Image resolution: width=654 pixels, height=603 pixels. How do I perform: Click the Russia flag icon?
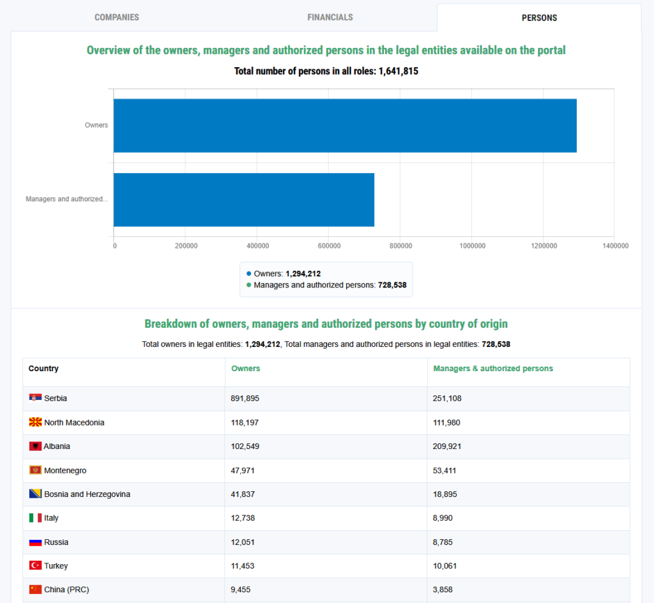pyautogui.click(x=35, y=542)
